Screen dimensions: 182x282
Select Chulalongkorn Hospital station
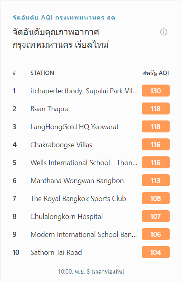[66, 217]
